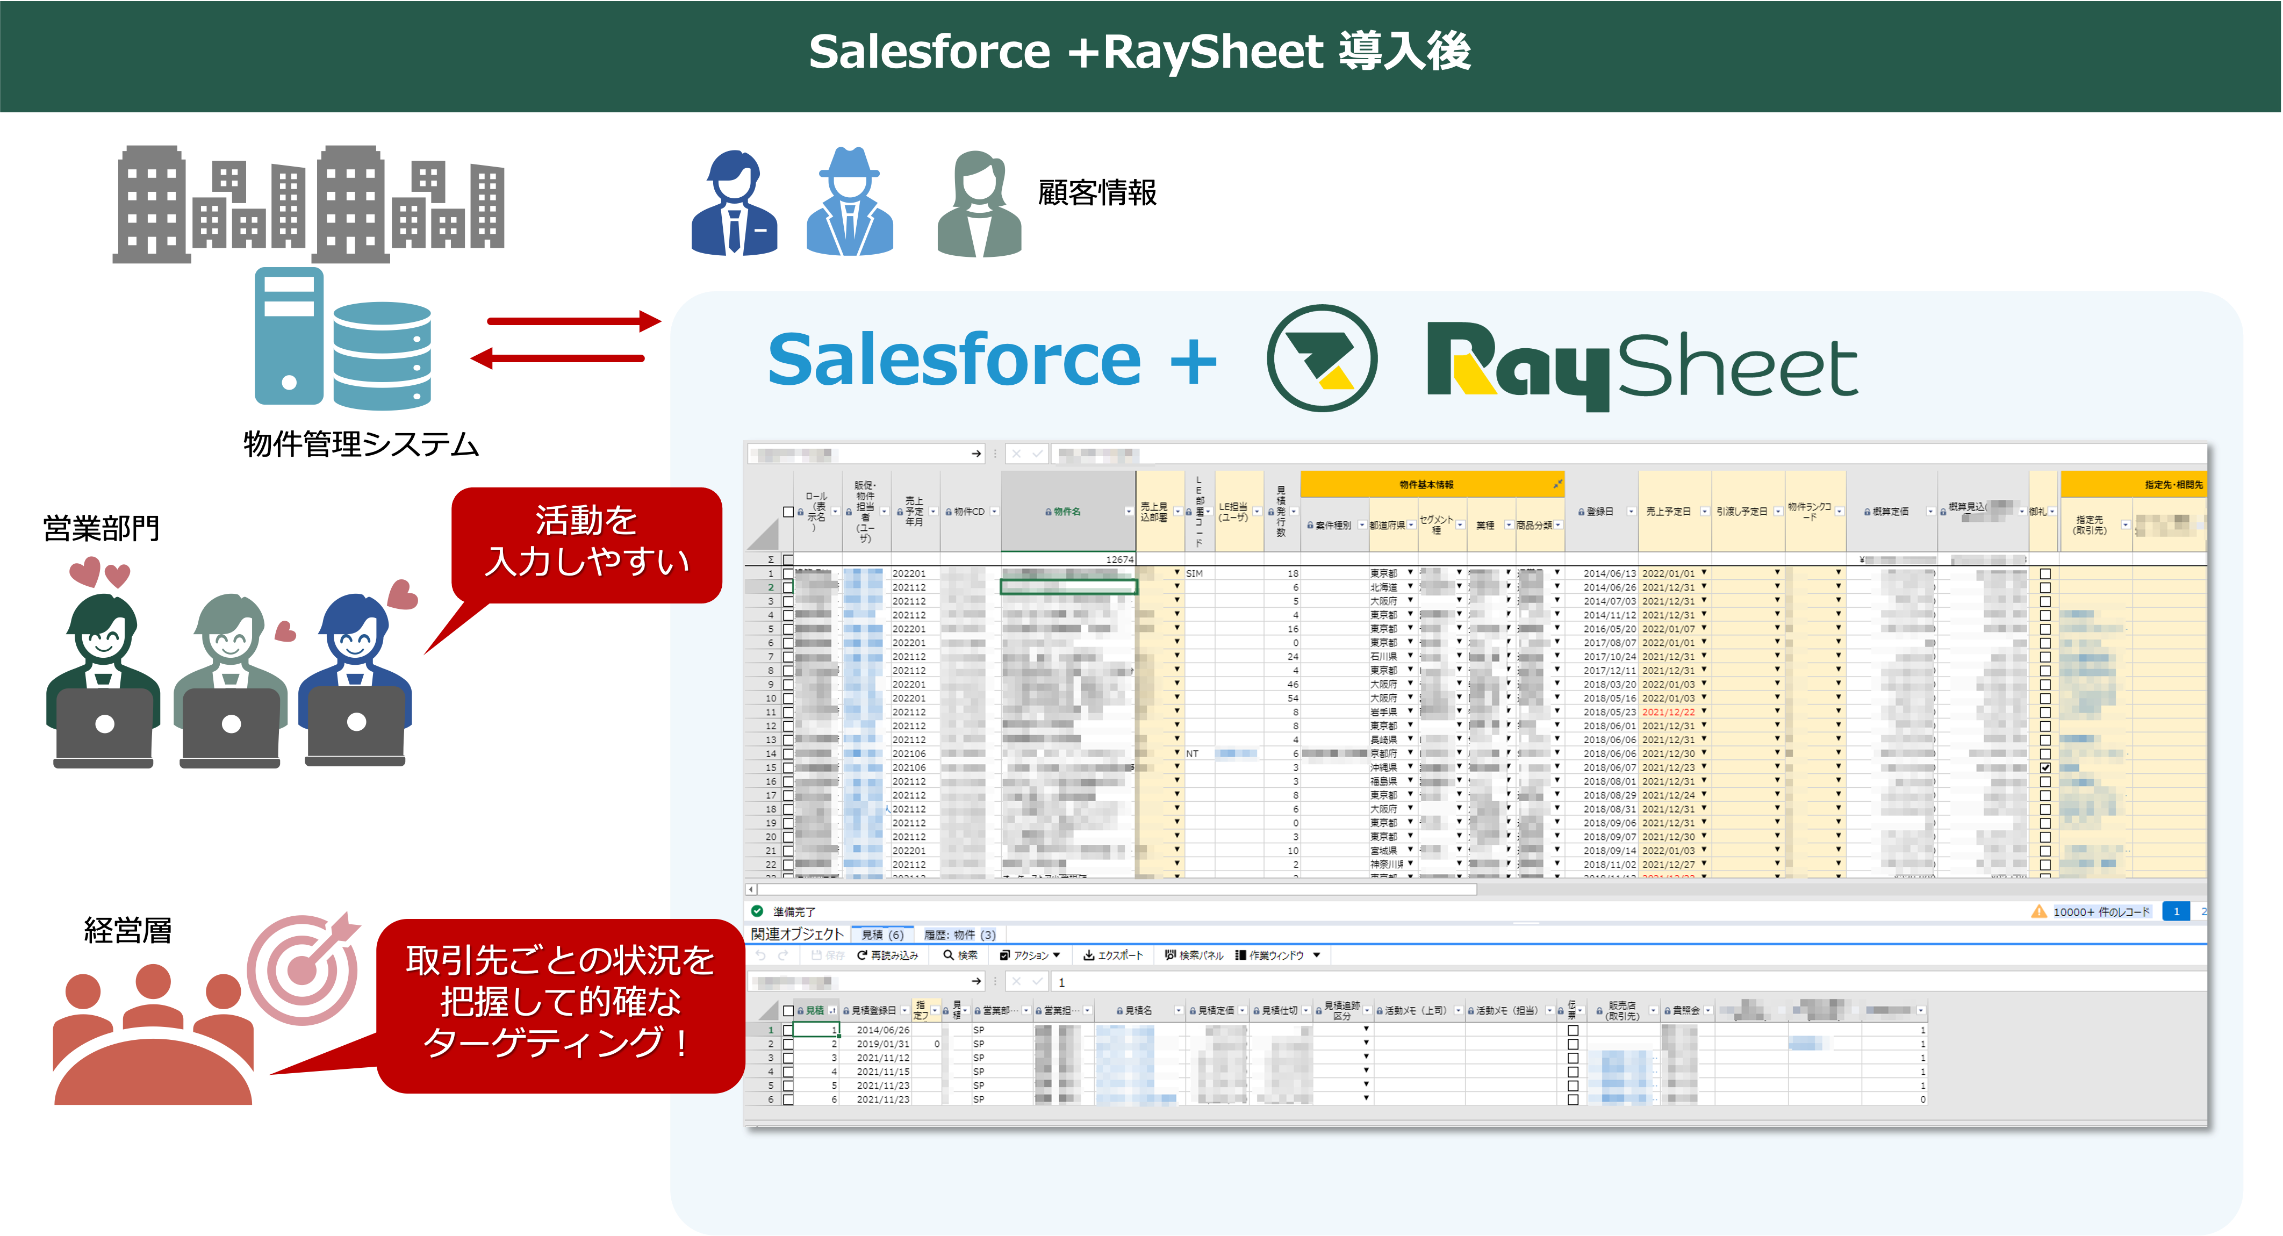Open the 見積追跡区分 picklist in lower row 1

coord(1366,1030)
